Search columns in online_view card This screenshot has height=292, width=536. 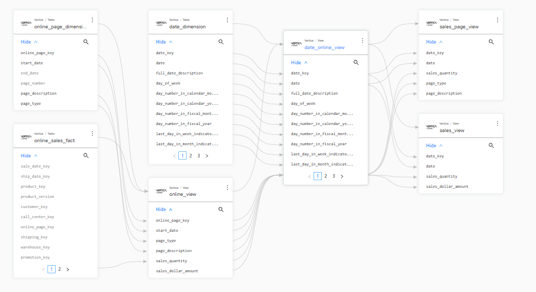point(221,210)
